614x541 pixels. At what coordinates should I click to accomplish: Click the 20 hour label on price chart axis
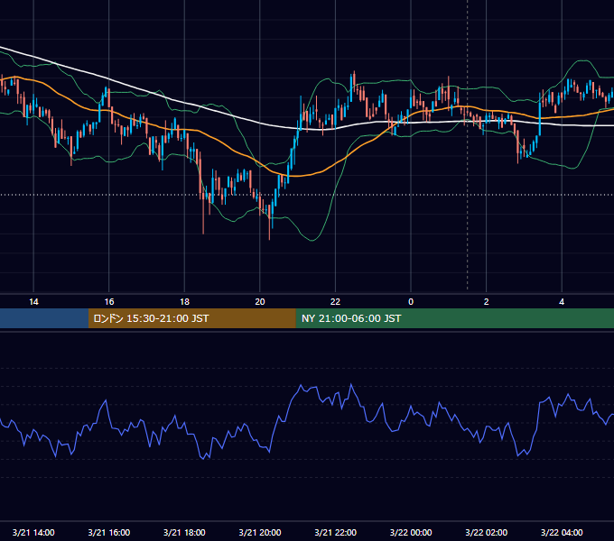point(260,301)
